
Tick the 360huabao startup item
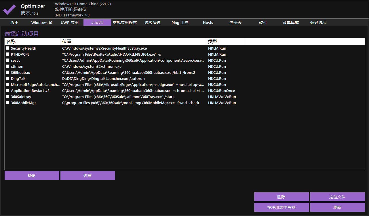point(7,72)
